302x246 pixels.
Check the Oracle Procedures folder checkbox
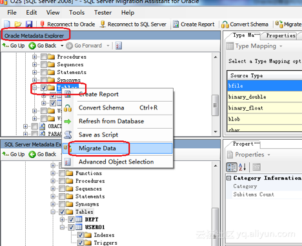click(44, 57)
